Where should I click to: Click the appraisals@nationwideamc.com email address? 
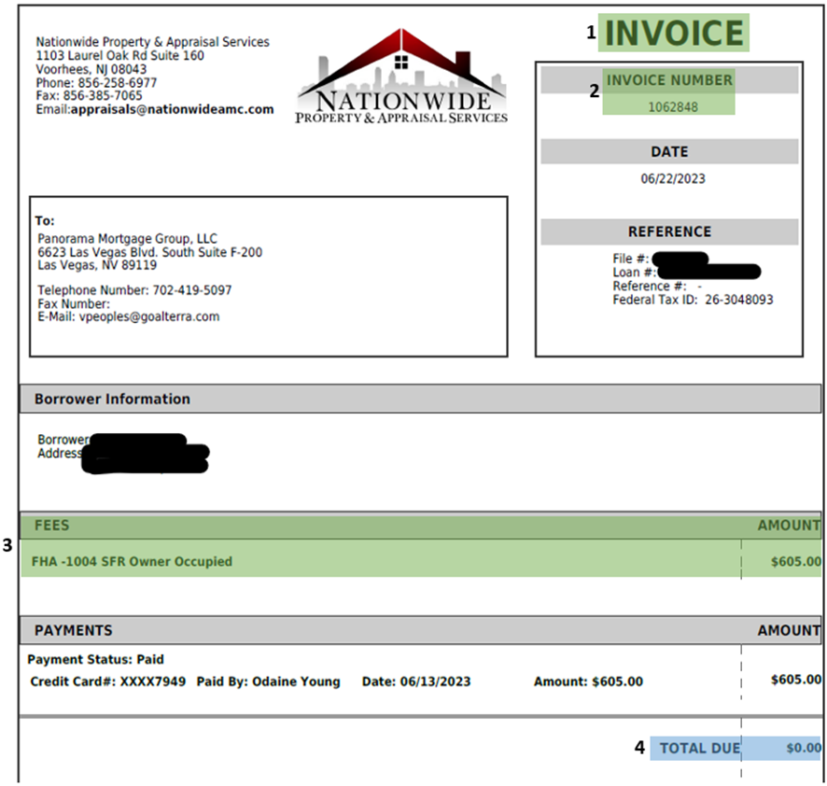tap(172, 109)
